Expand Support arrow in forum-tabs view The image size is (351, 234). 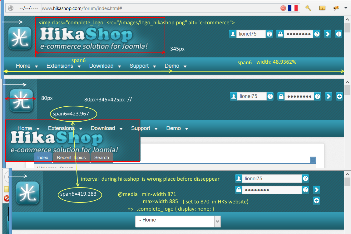click(156, 129)
